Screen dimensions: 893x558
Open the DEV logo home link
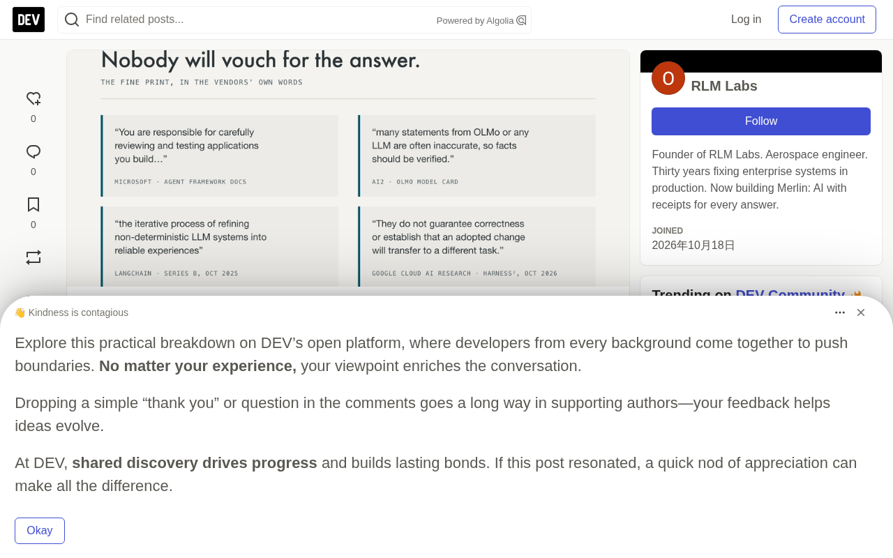(29, 20)
